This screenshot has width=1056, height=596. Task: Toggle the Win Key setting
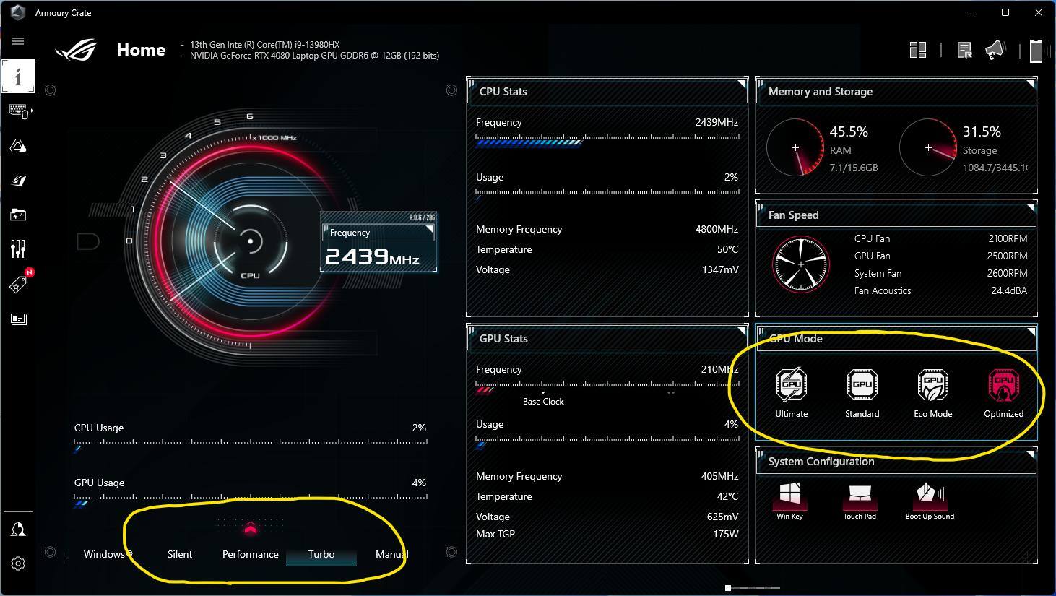(x=789, y=500)
